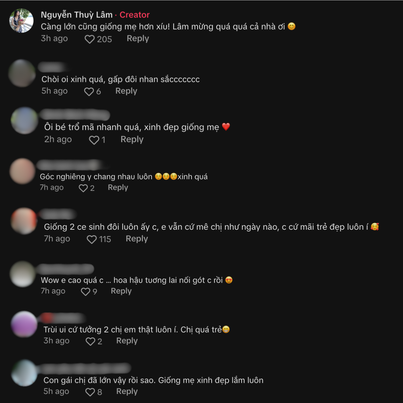The height and width of the screenshot is (403, 403).
Task: Reply to the 'Chòi oi xinh quá' comment
Action: [126, 91]
